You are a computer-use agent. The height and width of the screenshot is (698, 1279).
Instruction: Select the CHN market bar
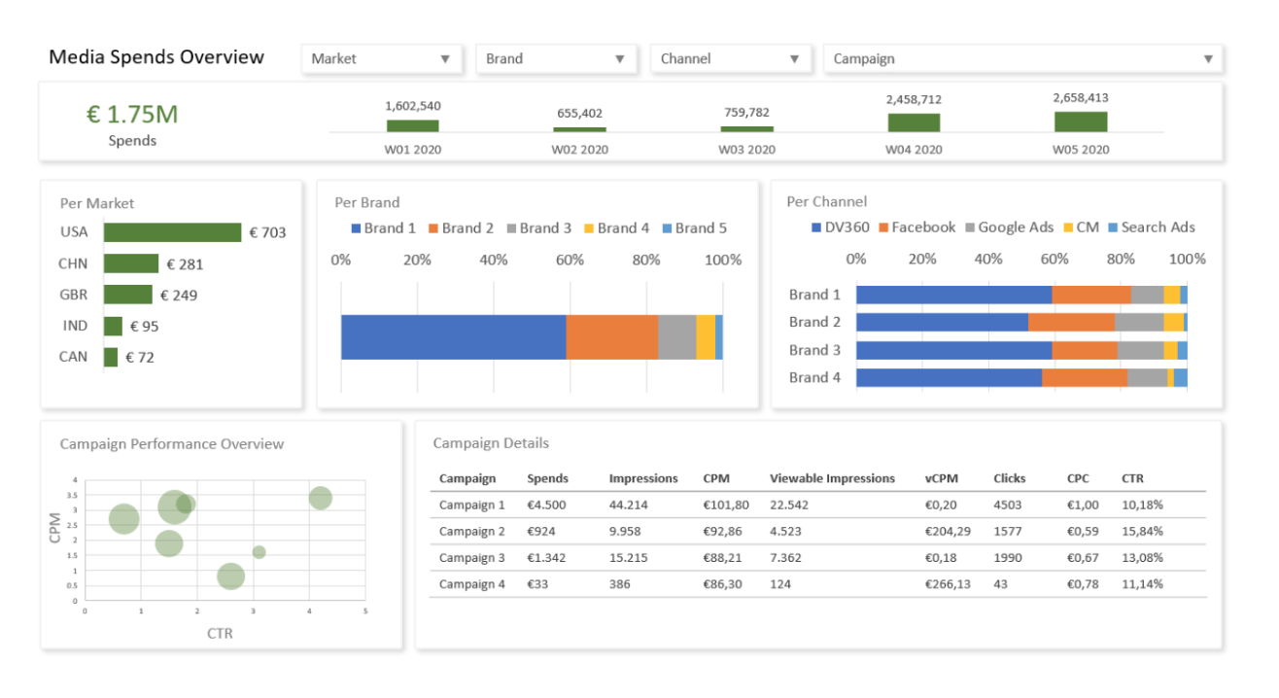(x=131, y=263)
